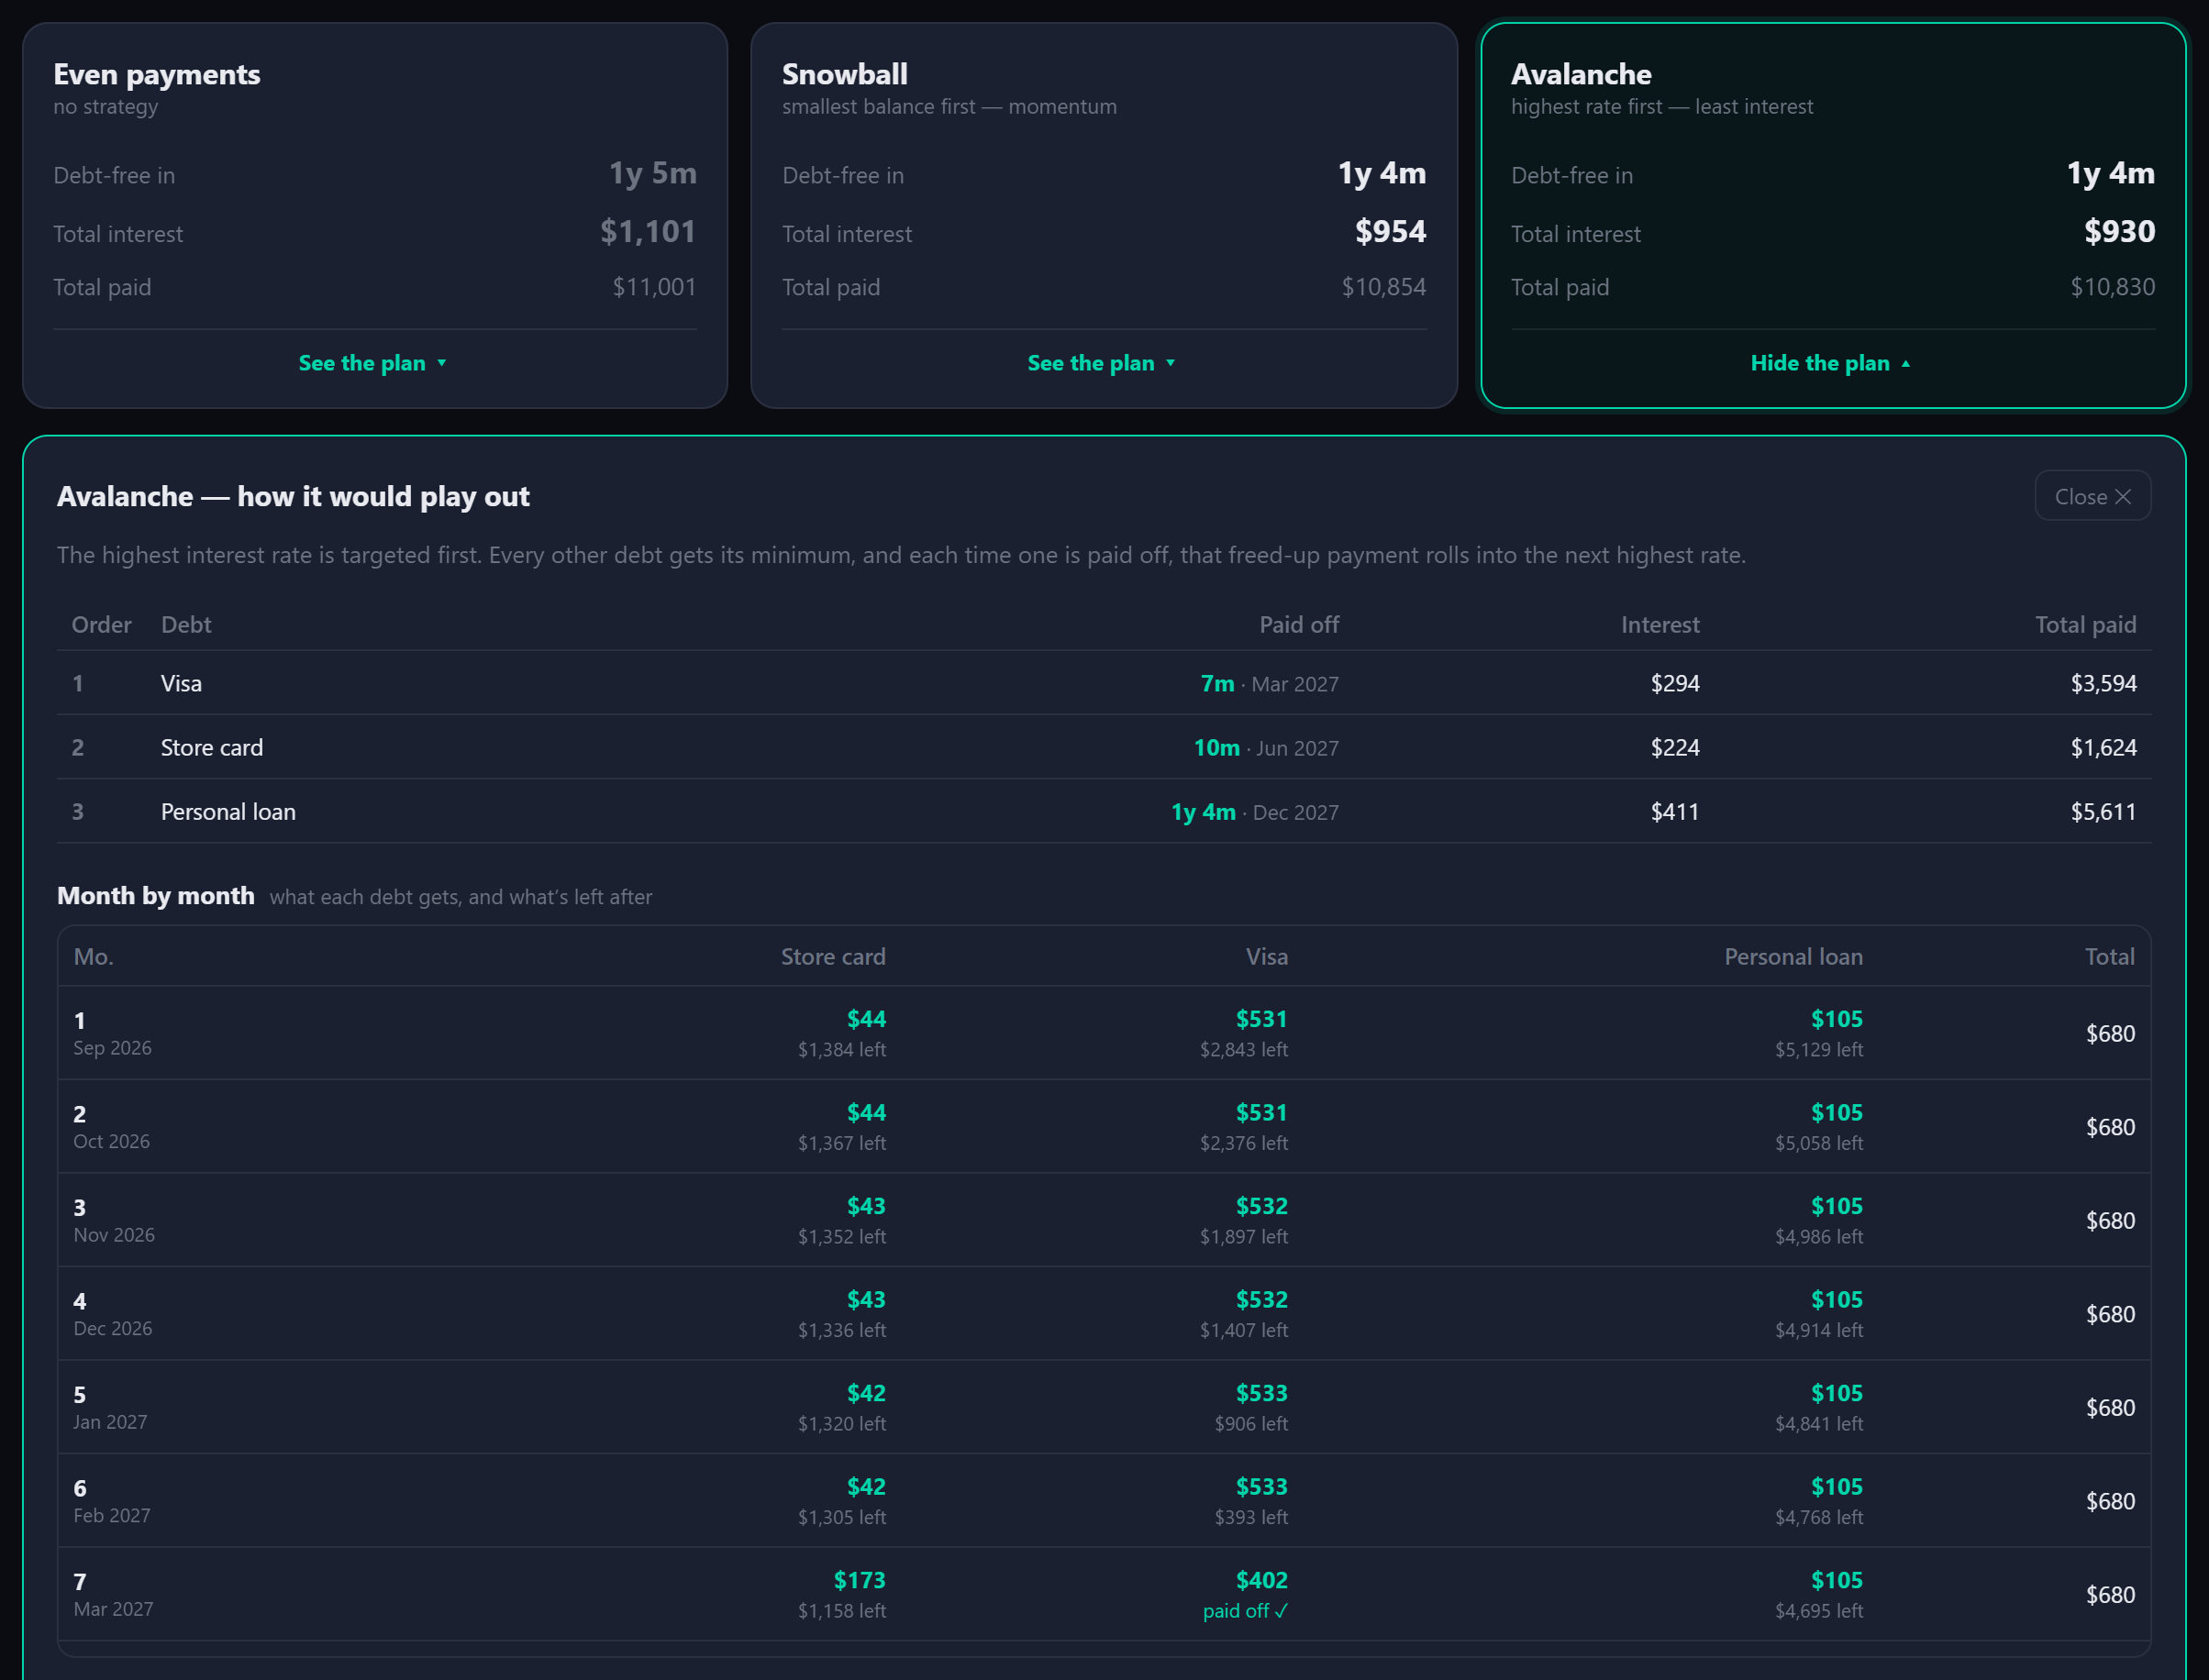Select the 'Store card' debt row name
2209x1680 pixels.
(212, 748)
